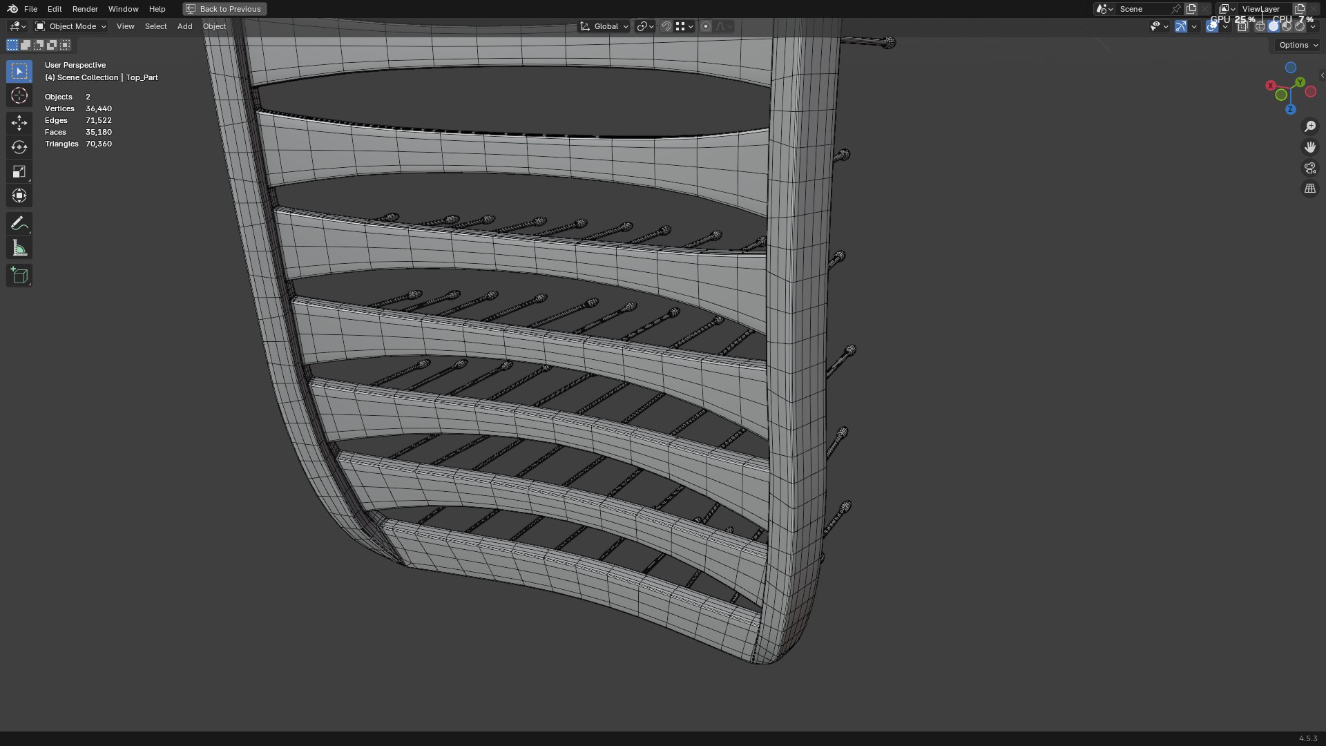
Task: Click the Scene name field
Action: (1143, 9)
